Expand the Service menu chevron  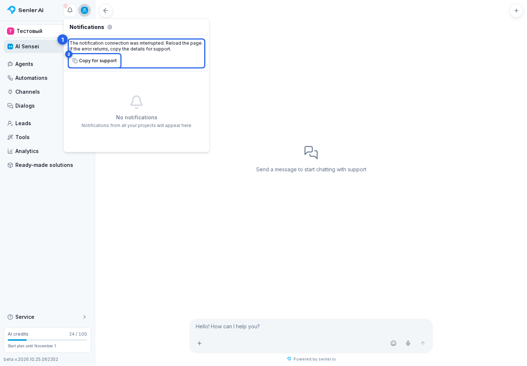point(85,317)
